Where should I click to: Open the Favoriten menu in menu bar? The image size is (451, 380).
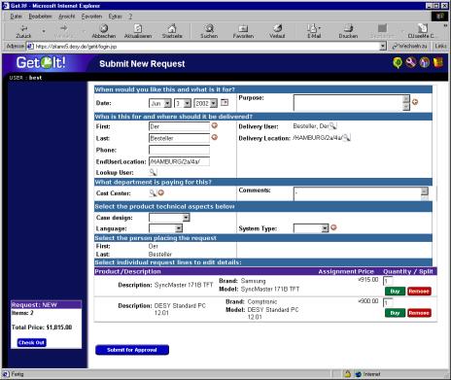click(x=91, y=17)
